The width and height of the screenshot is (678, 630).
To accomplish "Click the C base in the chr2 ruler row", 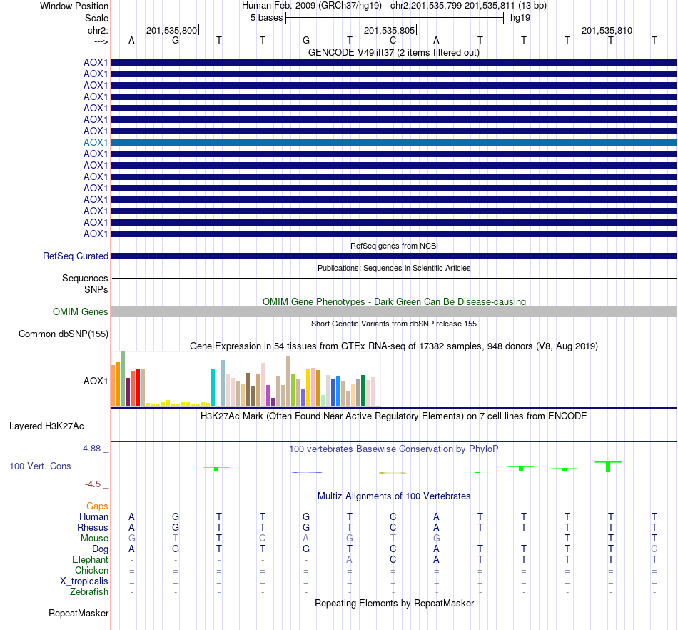I will click(x=393, y=40).
